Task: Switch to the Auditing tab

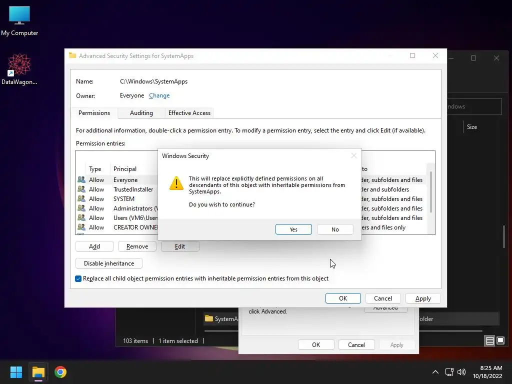Action: pyautogui.click(x=141, y=113)
